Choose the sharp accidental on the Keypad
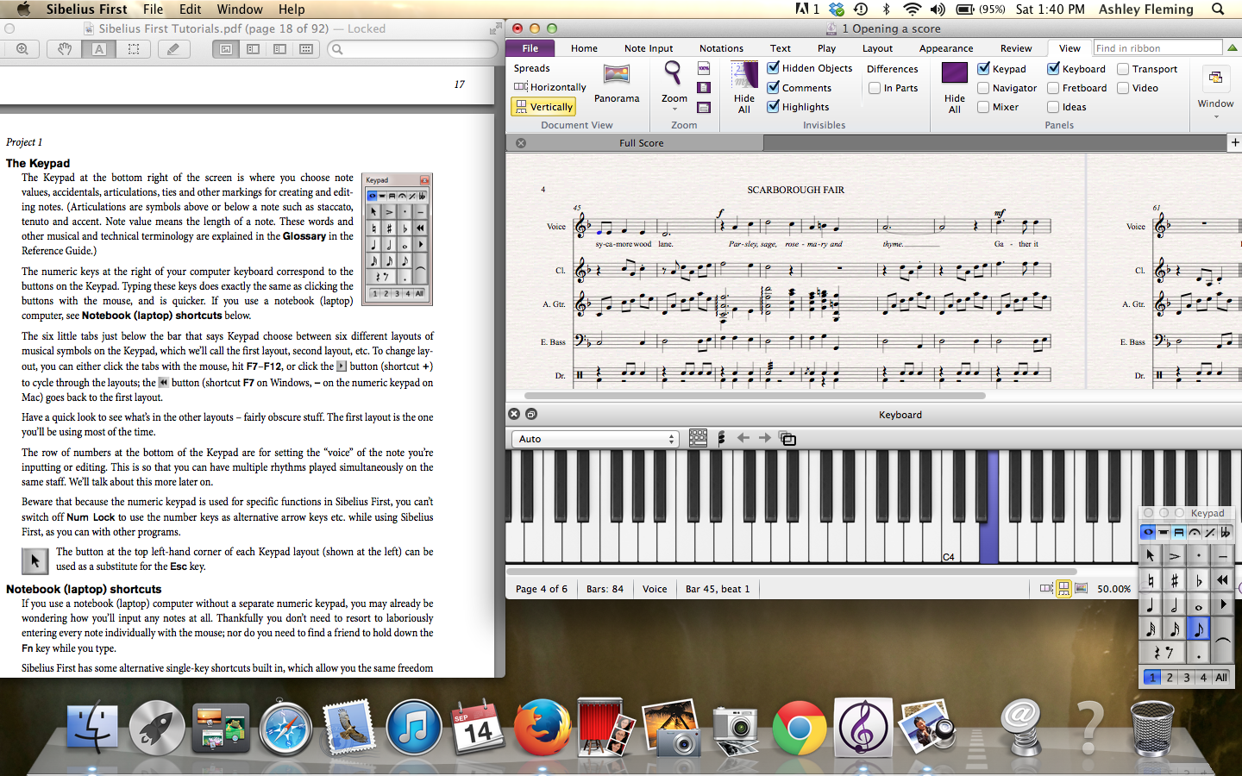This screenshot has height=776, width=1242. coord(1174,581)
